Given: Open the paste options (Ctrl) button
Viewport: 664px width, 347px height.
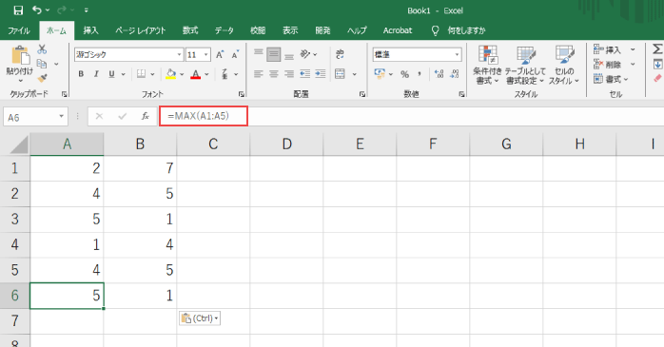Looking at the screenshot, I should (200, 318).
